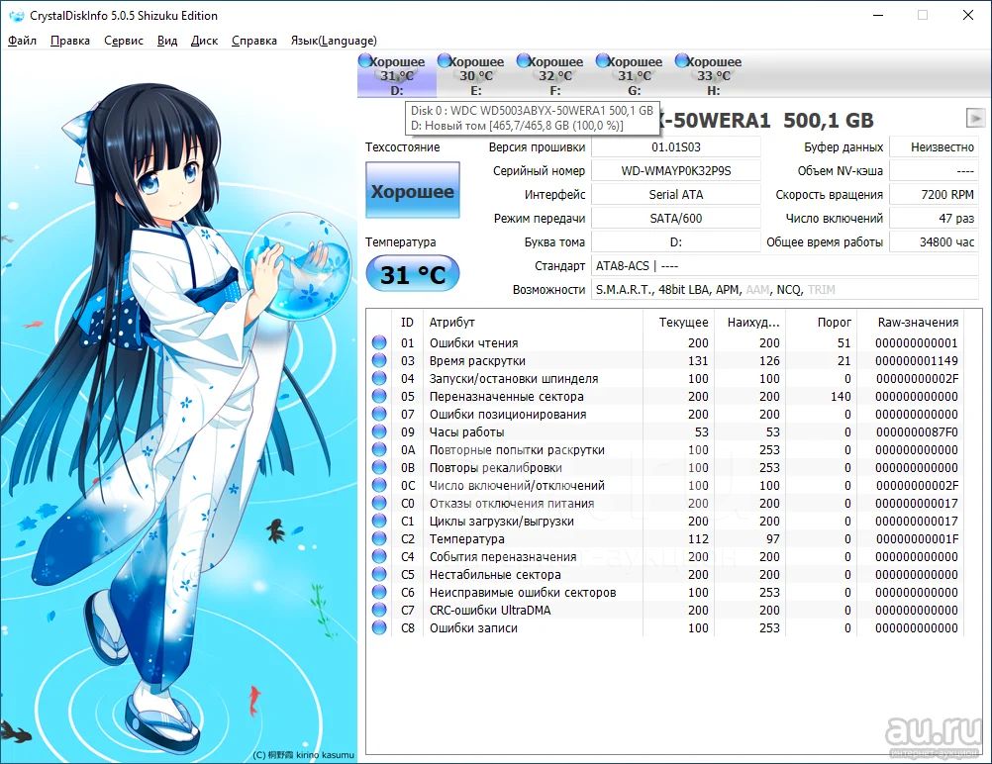
Task: Click the Raw-значения column header
Action: [912, 322]
